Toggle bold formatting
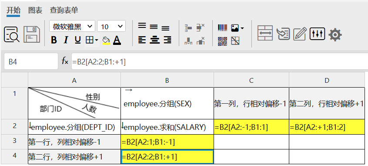This screenshot has width=368, height=166. 54,40
